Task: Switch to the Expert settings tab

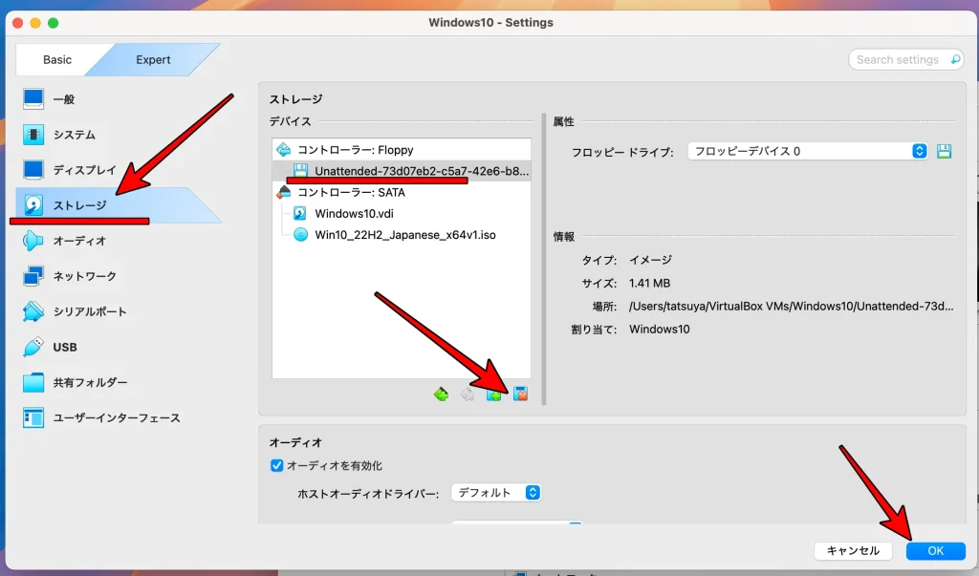Action: click(x=153, y=59)
